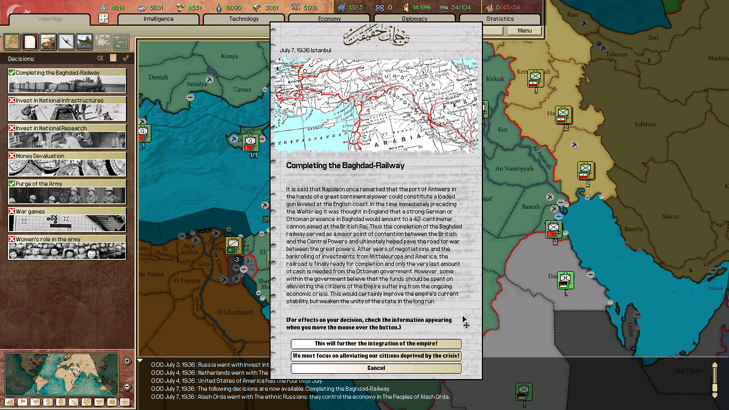Select the economic dollar map mode

pos(48,402)
